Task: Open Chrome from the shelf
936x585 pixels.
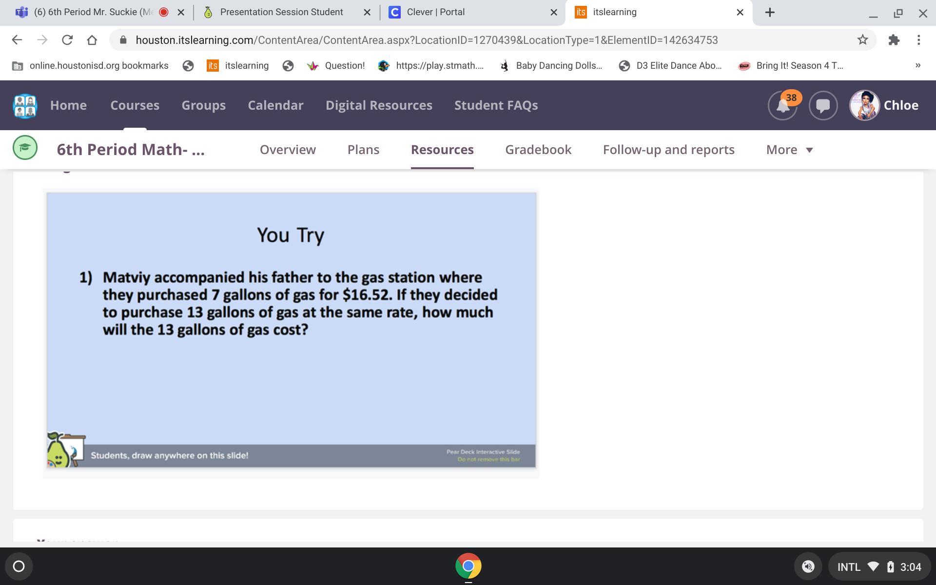Action: click(468, 566)
